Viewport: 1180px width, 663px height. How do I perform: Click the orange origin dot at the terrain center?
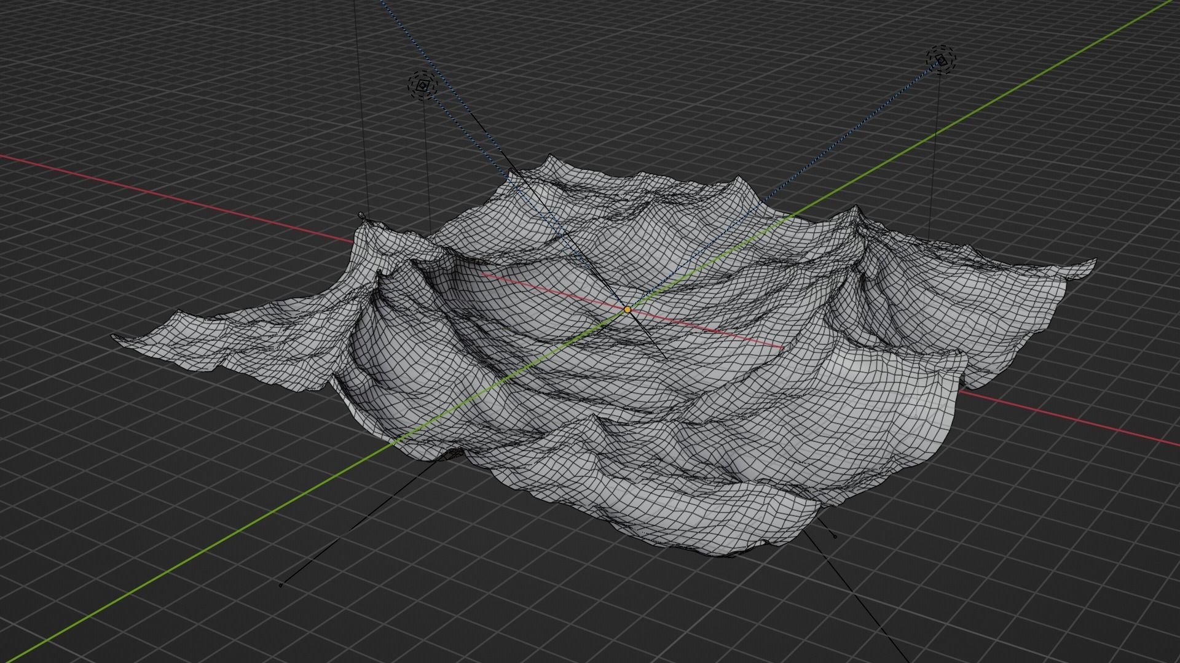[x=627, y=310]
